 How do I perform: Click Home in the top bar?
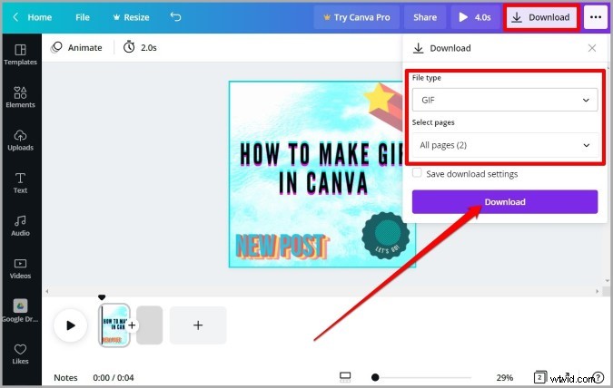pos(39,17)
